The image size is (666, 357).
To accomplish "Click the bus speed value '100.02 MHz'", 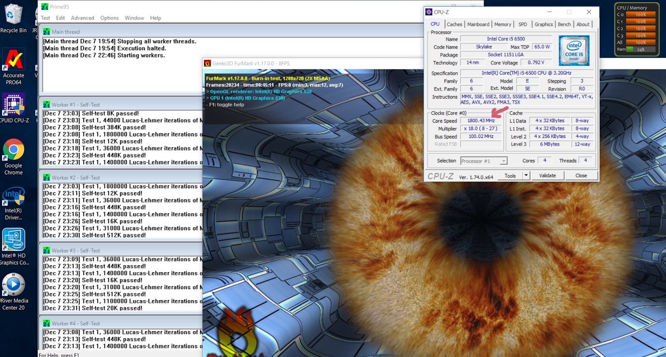I will pos(481,137).
